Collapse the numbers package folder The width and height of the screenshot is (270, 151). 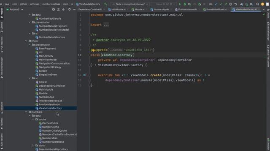point(26,112)
